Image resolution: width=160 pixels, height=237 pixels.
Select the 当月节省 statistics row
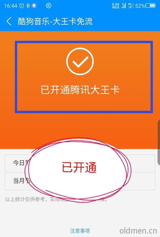(80, 181)
